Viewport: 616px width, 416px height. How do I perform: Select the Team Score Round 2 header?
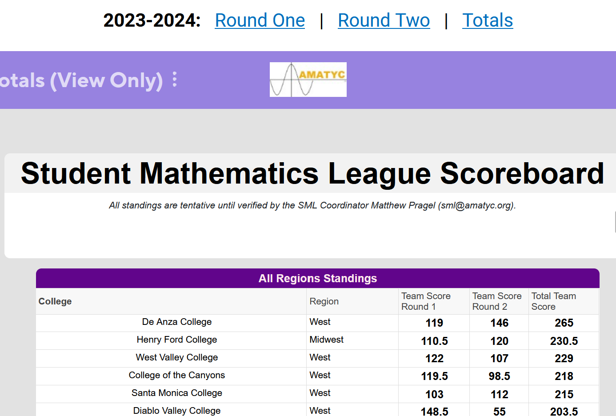click(496, 301)
